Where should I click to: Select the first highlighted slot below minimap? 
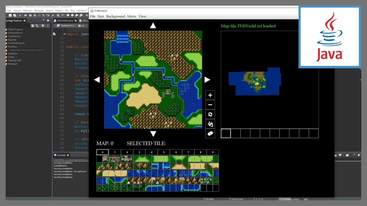tap(226, 133)
